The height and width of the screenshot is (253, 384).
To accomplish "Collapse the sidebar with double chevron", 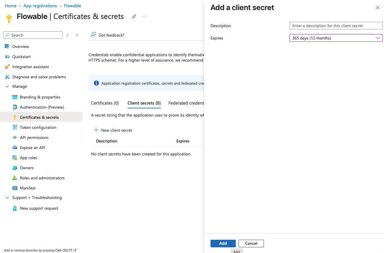I will [77, 35].
